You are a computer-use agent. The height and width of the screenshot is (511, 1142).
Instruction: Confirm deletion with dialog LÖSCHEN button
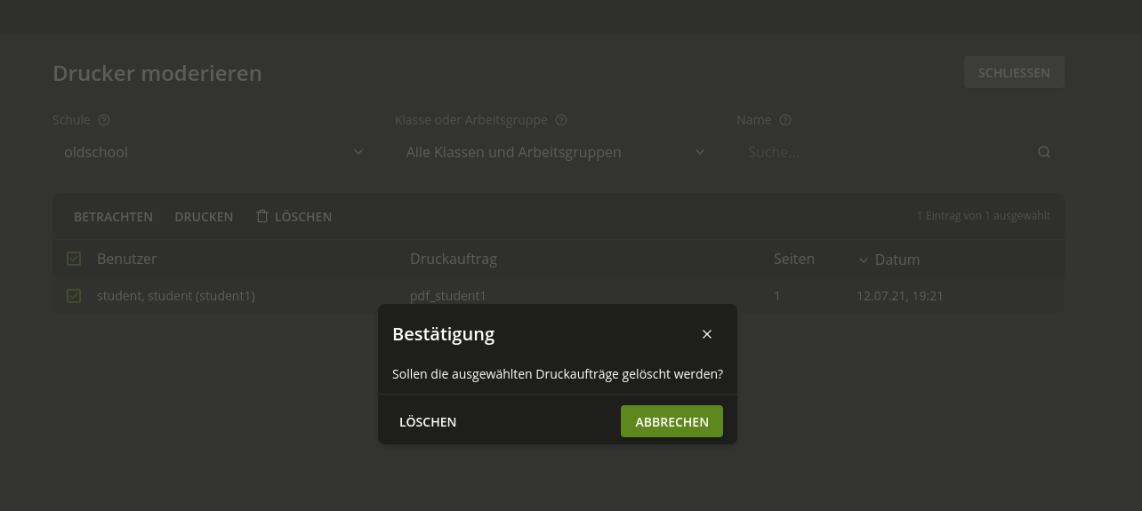pos(428,422)
